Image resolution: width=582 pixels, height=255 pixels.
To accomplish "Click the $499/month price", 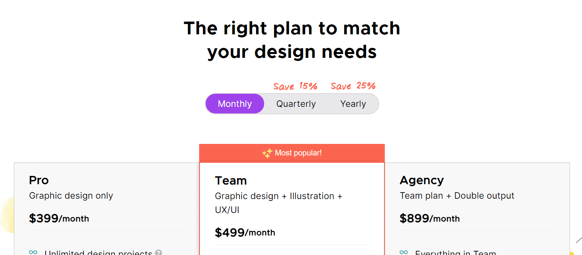I will pyautogui.click(x=245, y=233).
